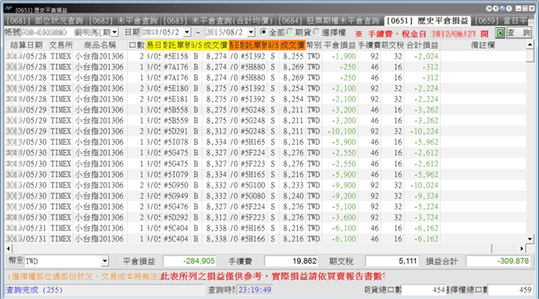This screenshot has height=299, width=539.
Task: Switch to the [0681] 部位狀況查詢 tab
Action: point(45,21)
